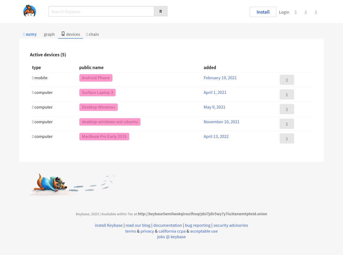The height and width of the screenshot is (255, 343).
Task: Focus the Search Keybase input field
Action: tap(101, 11)
